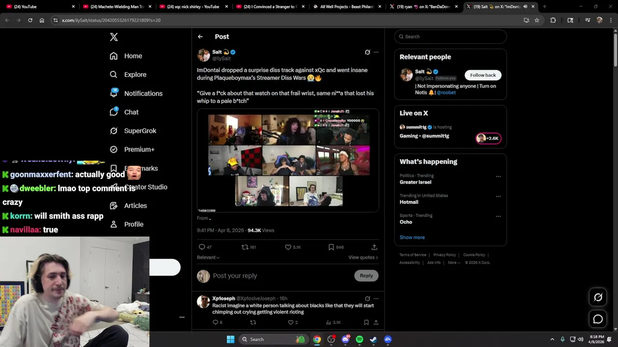Open Windows taskbar Search box
The height and width of the screenshot is (347, 618).
point(274,339)
